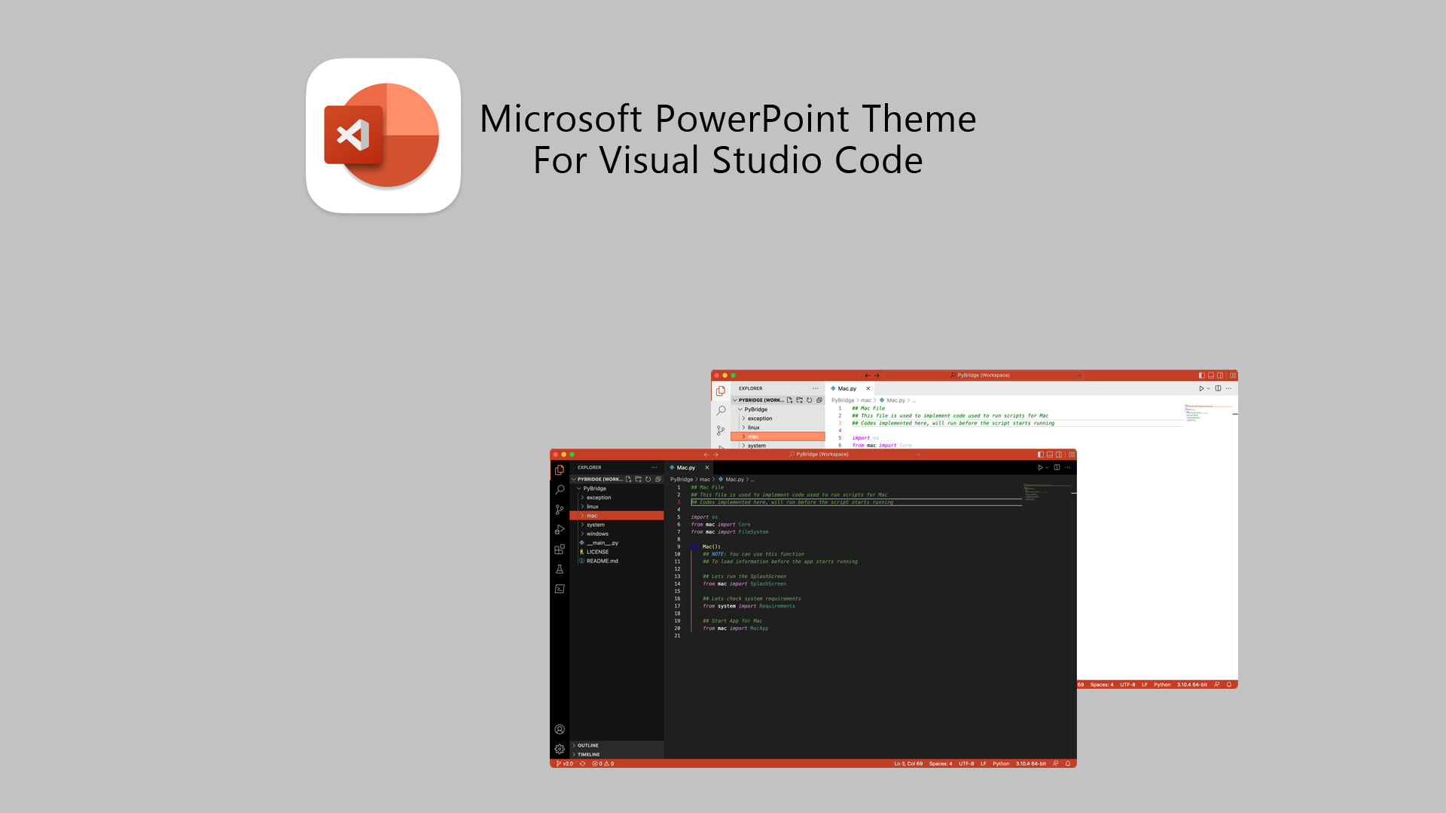Image resolution: width=1446 pixels, height=813 pixels.
Task: Toggle secondary sidebar in light window title bar
Action: (1220, 376)
